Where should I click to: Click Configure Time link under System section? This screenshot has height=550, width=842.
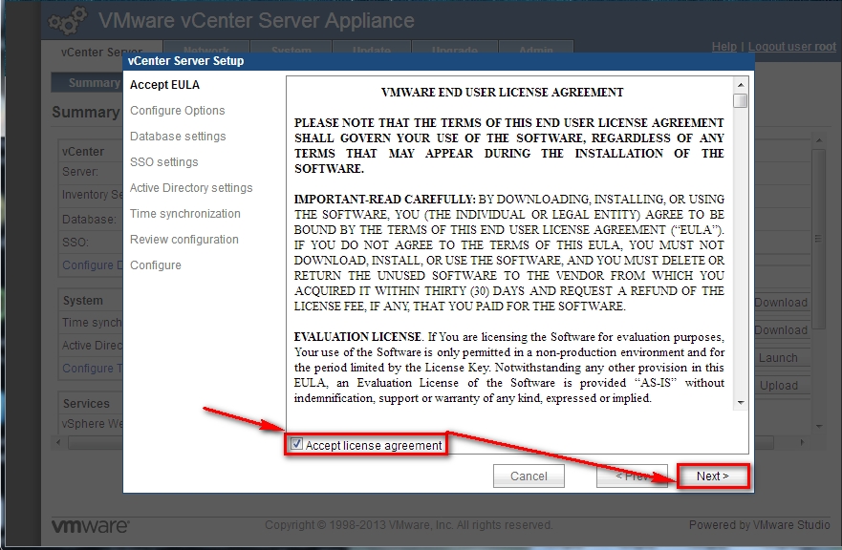92,368
